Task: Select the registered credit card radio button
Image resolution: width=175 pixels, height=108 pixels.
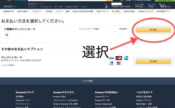Action: [7, 35]
